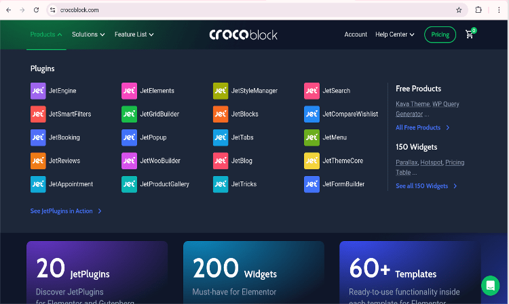The width and height of the screenshot is (509, 304).
Task: Open See JetPlugins in Action link
Action: (x=66, y=211)
